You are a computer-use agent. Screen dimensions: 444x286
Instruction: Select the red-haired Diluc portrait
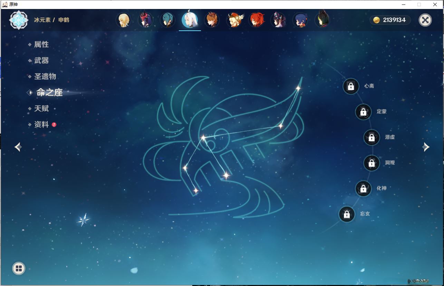(257, 20)
